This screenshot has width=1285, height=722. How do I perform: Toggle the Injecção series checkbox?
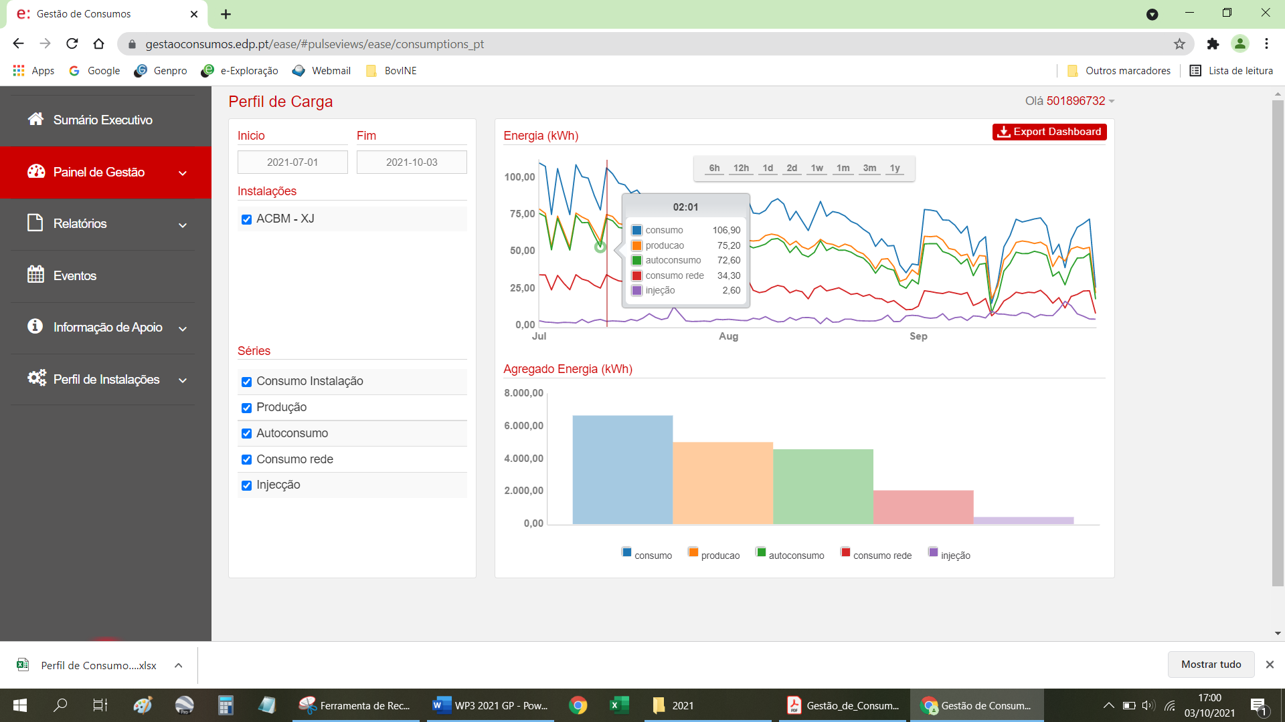pos(246,486)
